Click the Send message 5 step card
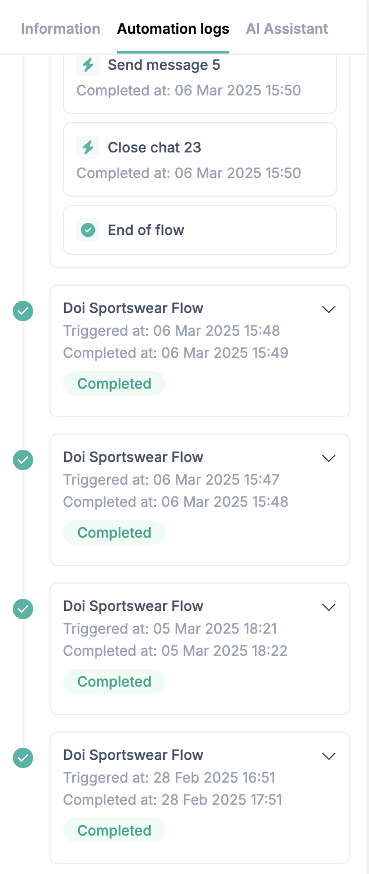 pyautogui.click(x=200, y=81)
